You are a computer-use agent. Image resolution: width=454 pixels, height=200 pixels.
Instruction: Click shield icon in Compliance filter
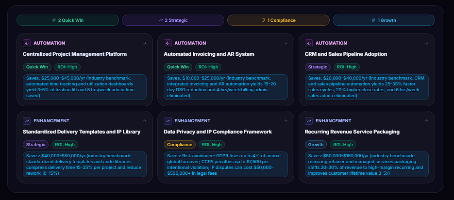(263, 20)
